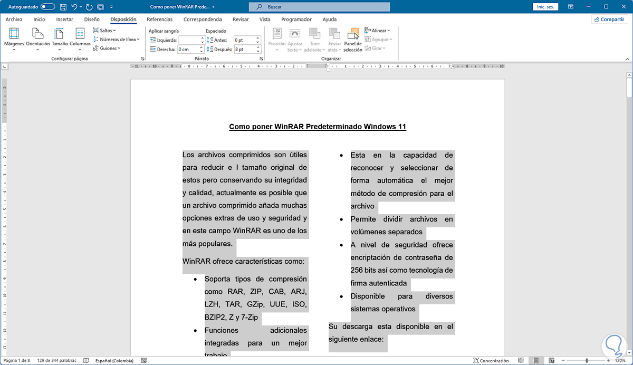Click the vertical scrollbar thumb
Image resolution: width=633 pixels, height=365 pixels.
(629, 88)
